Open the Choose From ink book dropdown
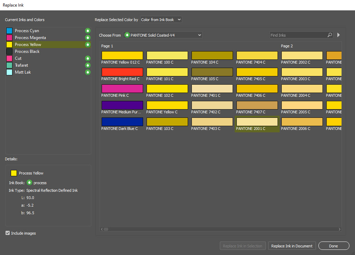This screenshot has width=355, height=255. pyautogui.click(x=163, y=35)
